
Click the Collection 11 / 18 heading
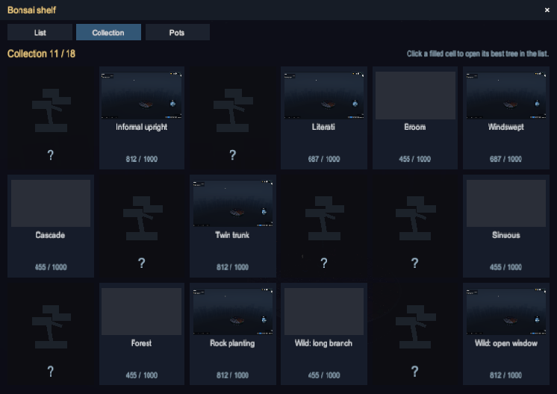pyautogui.click(x=41, y=54)
